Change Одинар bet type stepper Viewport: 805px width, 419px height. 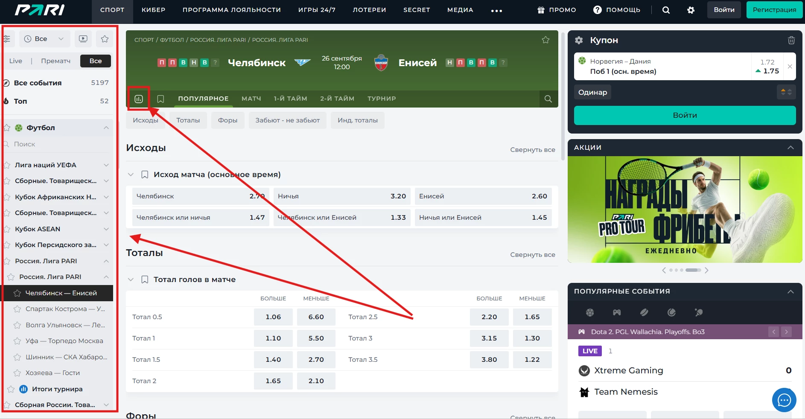[x=786, y=92]
